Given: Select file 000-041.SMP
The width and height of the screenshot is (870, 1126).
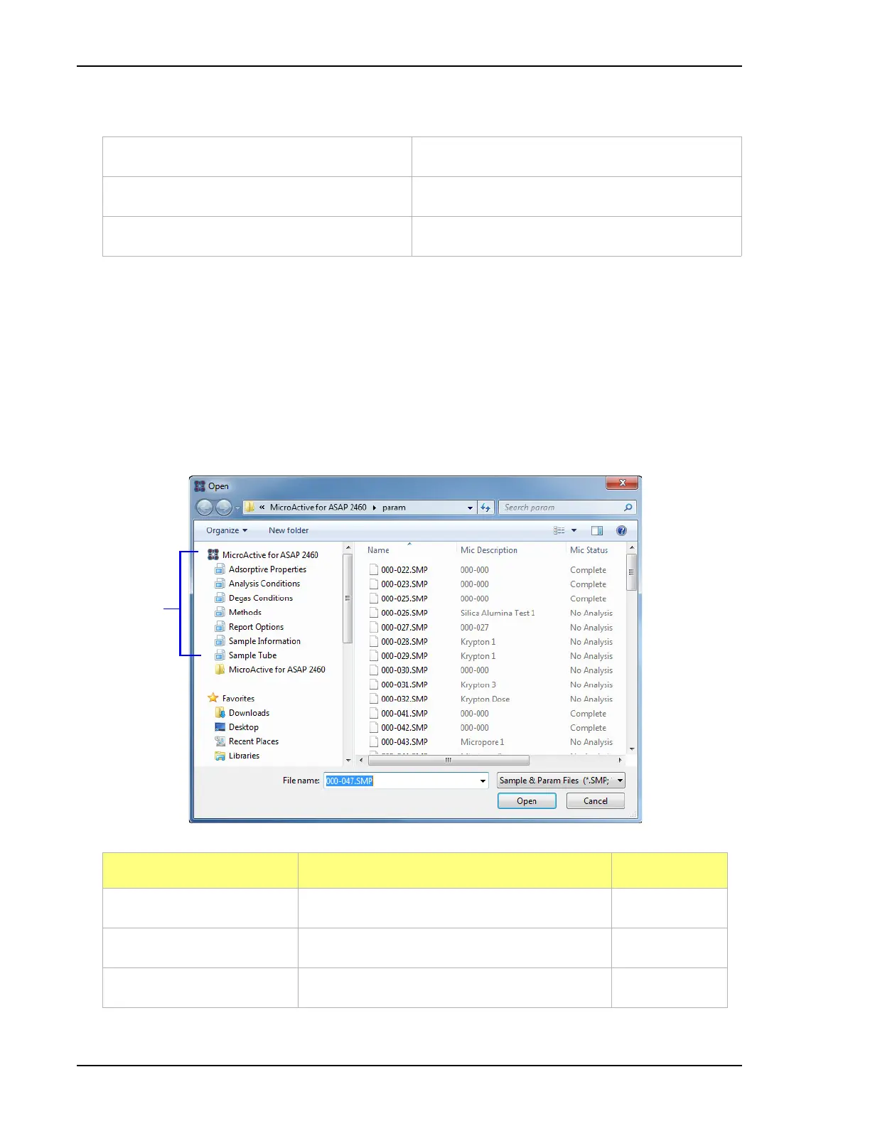Looking at the screenshot, I should coord(404,714).
